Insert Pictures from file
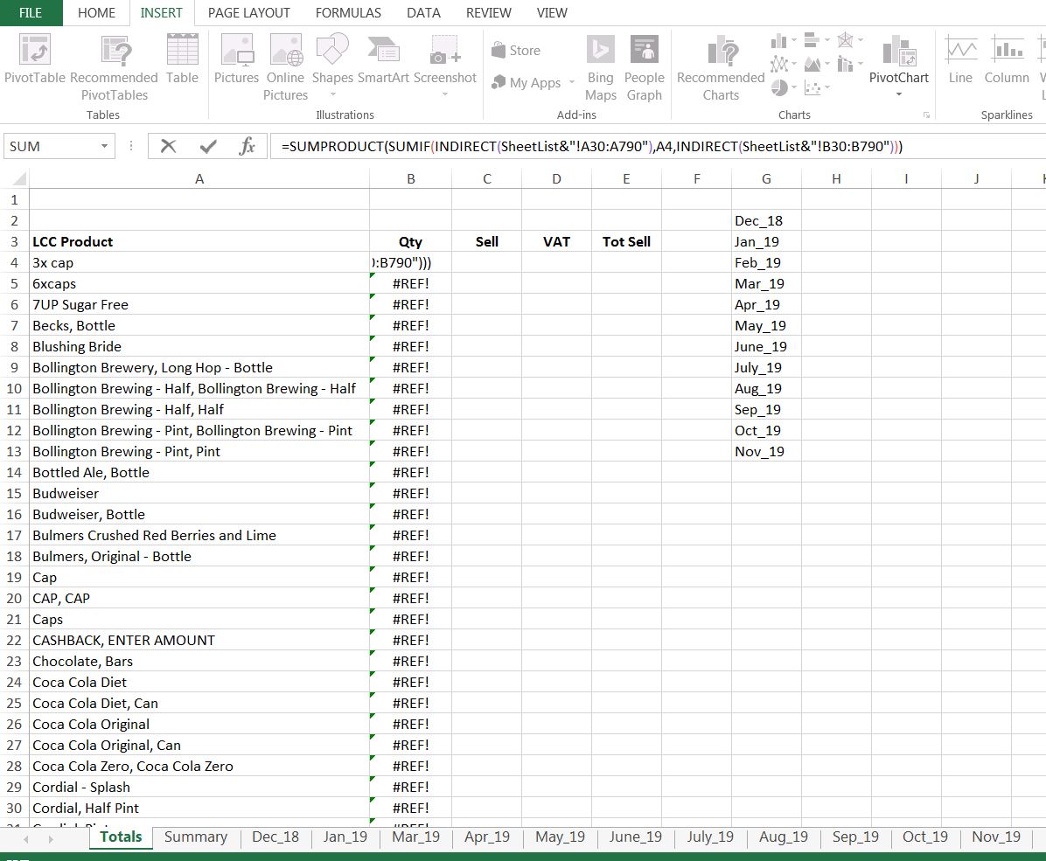The height and width of the screenshot is (861, 1046). (x=236, y=60)
